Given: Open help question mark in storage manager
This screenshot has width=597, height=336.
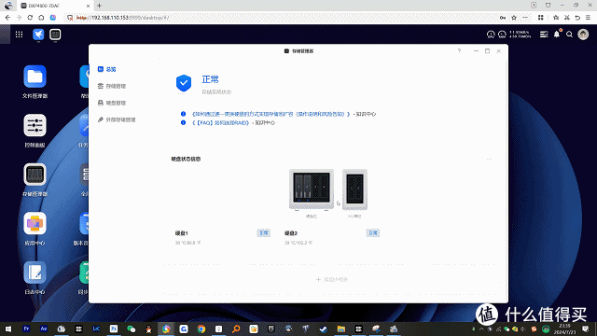Looking at the screenshot, I should click(459, 51).
